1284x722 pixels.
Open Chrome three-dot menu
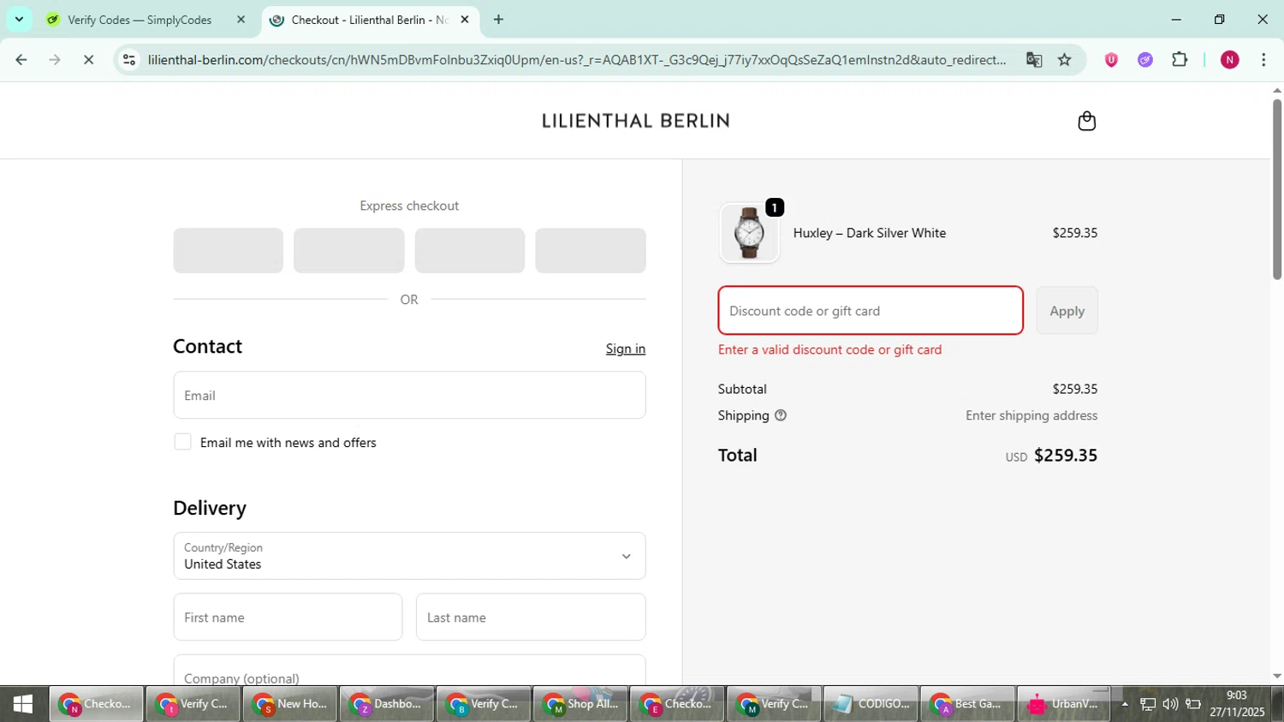pos(1263,60)
